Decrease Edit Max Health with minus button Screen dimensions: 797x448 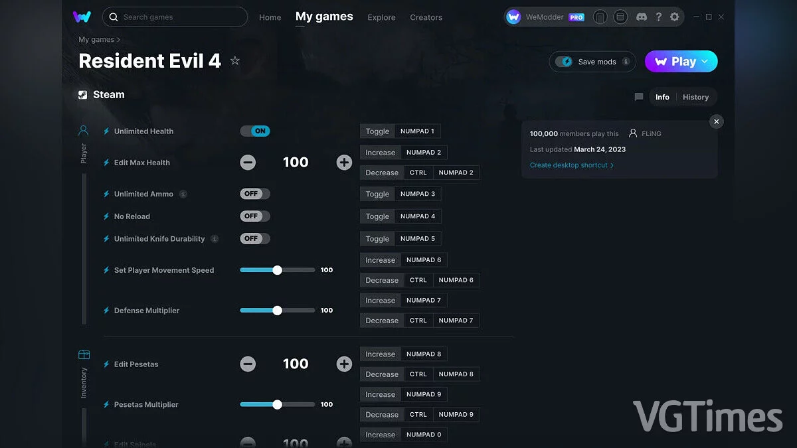point(248,163)
